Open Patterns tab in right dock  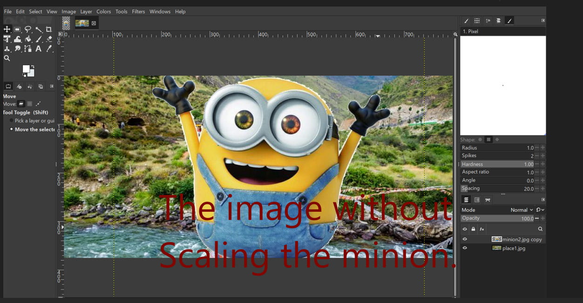point(477,20)
